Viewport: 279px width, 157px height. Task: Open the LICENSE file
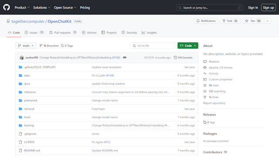(x=29, y=142)
